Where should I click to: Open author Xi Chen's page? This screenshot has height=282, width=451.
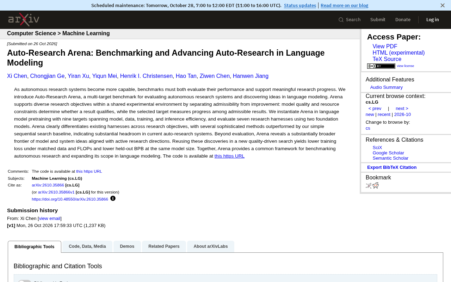pyautogui.click(x=17, y=76)
